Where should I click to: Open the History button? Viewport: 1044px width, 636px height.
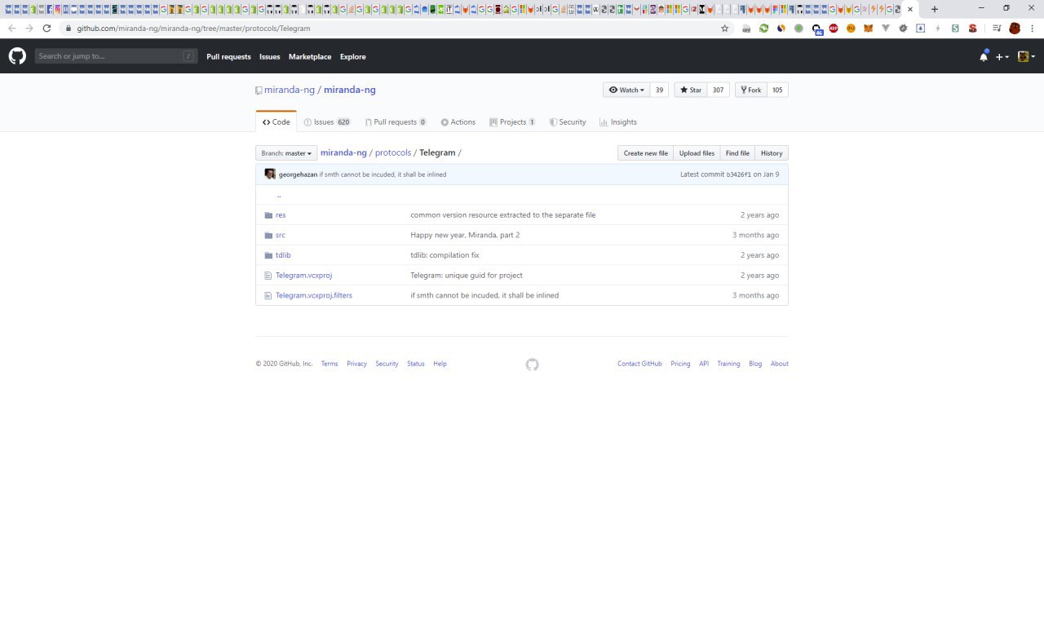coord(772,153)
